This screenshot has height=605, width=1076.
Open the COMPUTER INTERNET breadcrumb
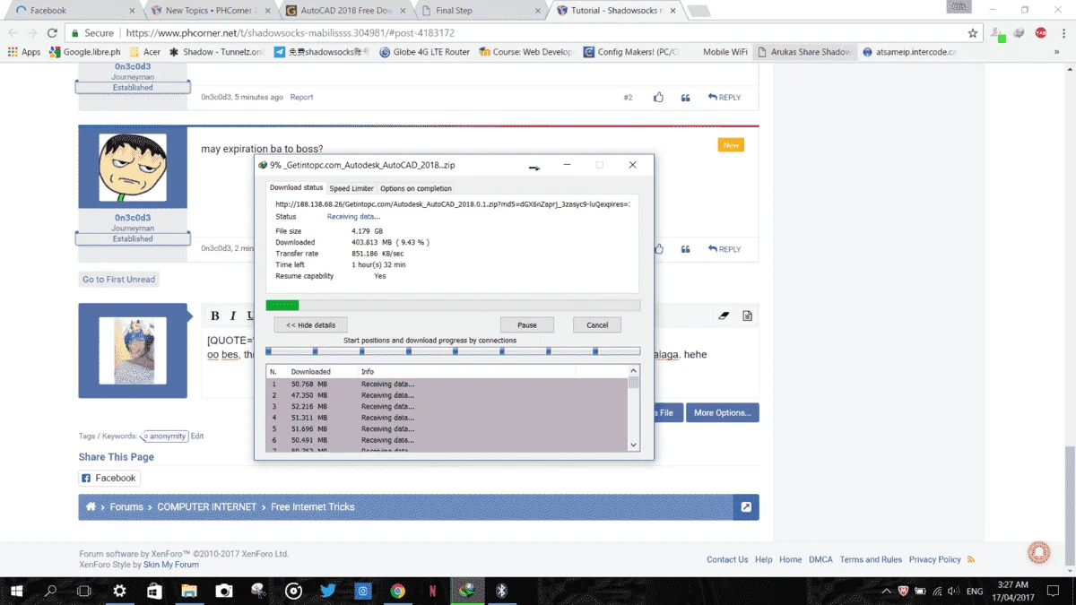pyautogui.click(x=207, y=506)
